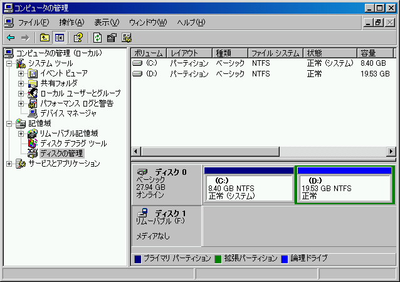The width and height of the screenshot is (400, 282).
Task: Select デバイス マネージャ in the tree
Action: point(68,113)
